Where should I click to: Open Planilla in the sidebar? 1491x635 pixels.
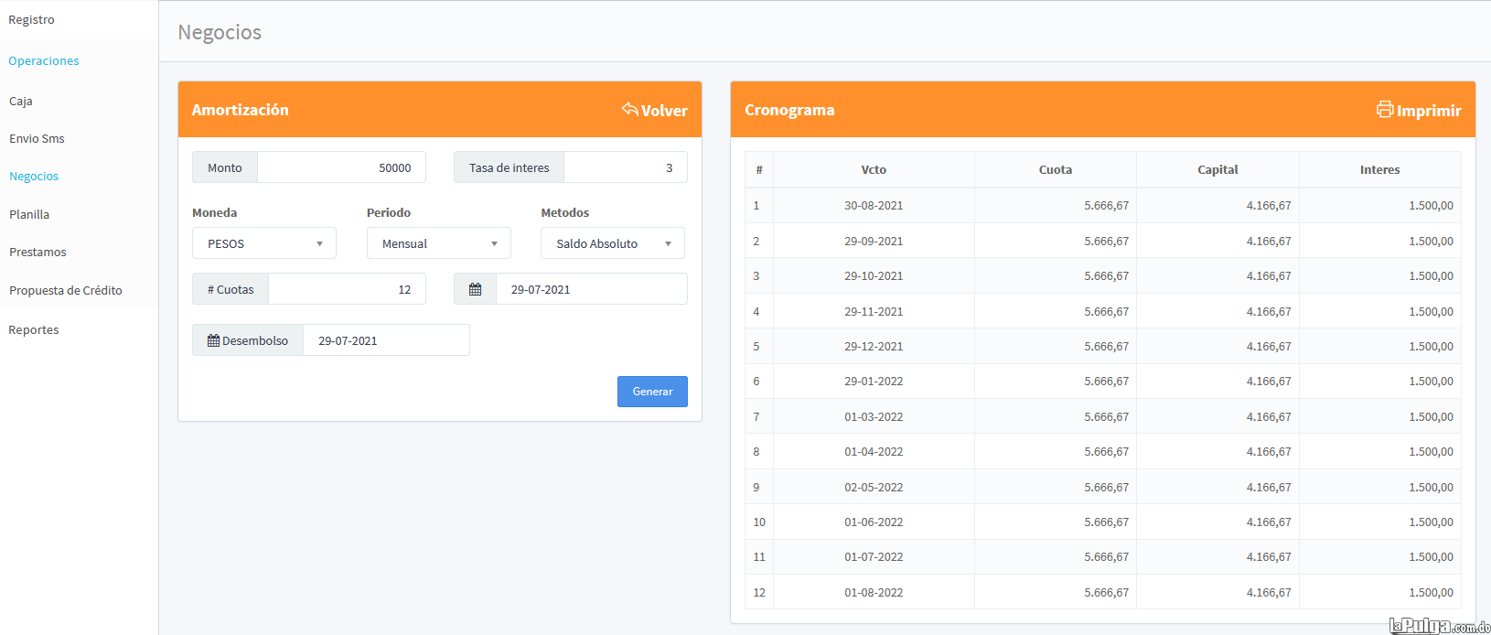pos(29,215)
